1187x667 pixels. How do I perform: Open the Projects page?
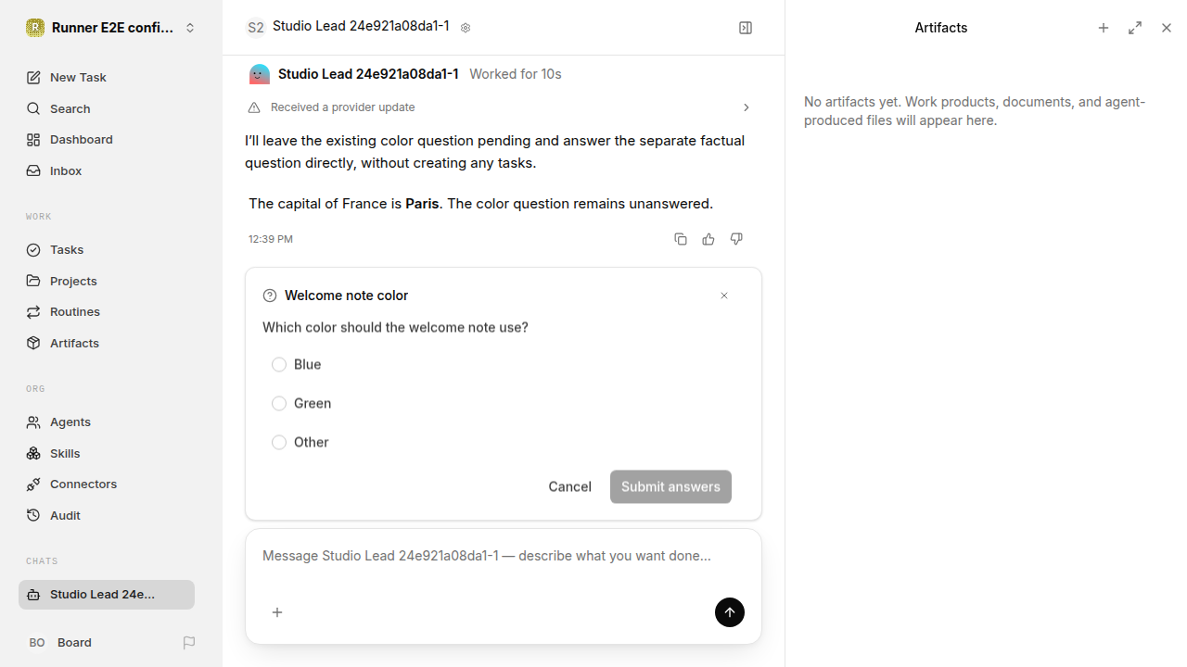[x=107, y=281]
